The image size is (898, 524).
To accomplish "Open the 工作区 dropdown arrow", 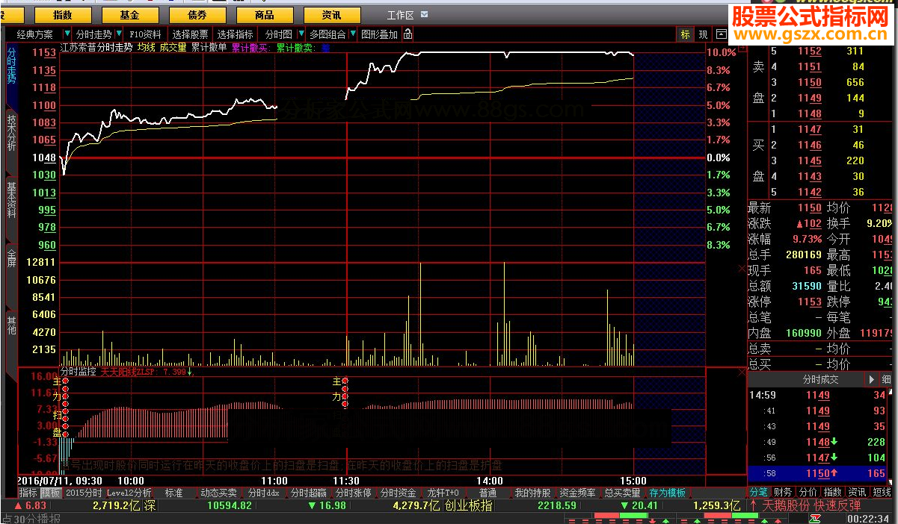I will tap(425, 15).
